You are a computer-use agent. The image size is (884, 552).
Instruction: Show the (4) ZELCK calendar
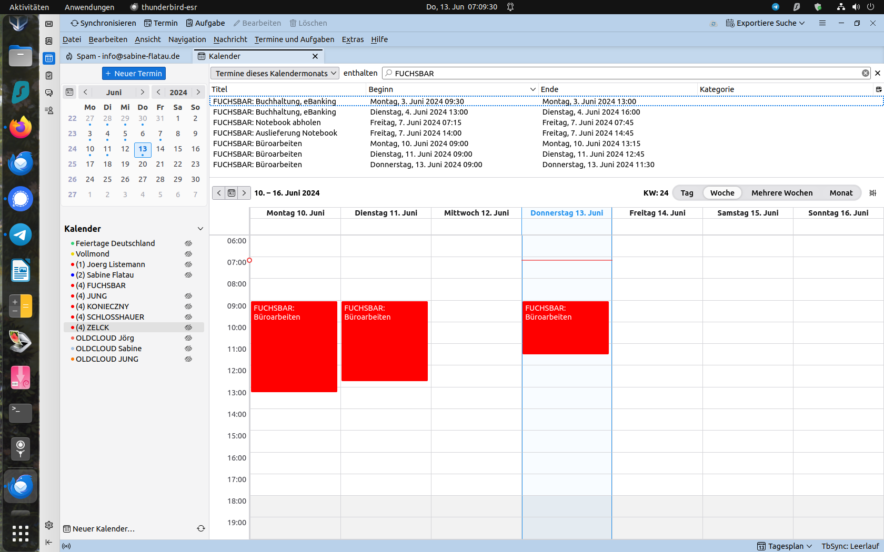(x=188, y=328)
